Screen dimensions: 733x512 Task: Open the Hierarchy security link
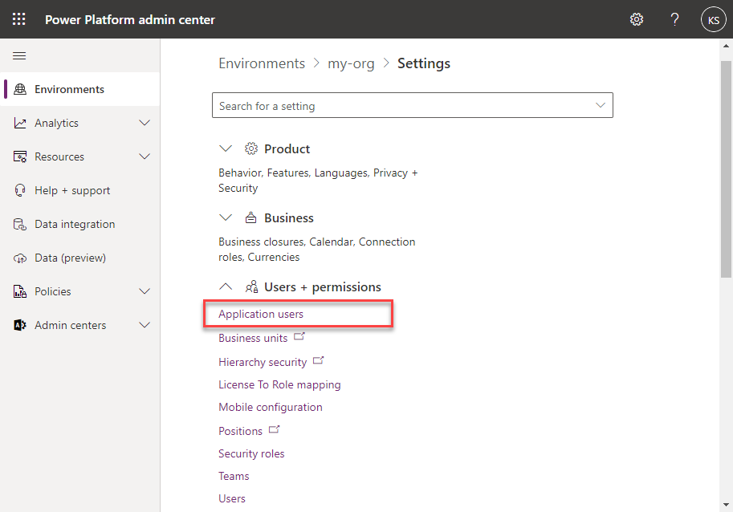click(x=263, y=363)
